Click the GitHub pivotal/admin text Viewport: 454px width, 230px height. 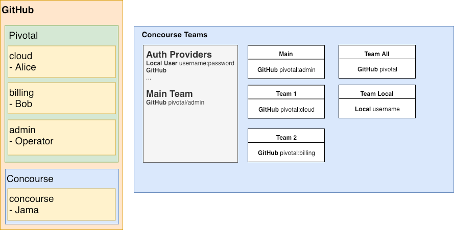[x=175, y=103]
